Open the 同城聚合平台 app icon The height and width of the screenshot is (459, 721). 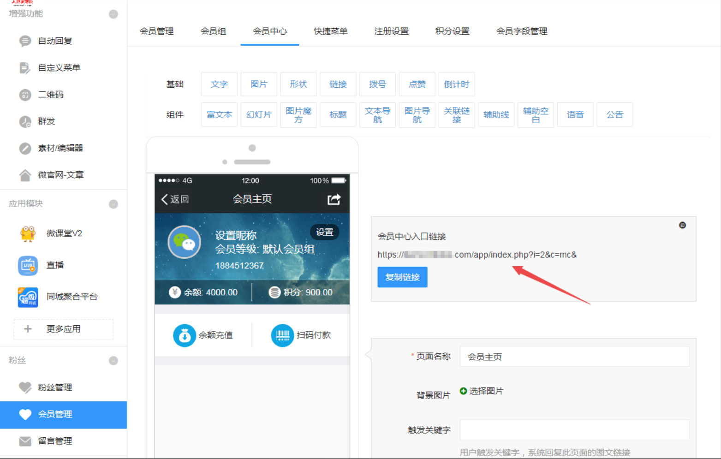[x=28, y=297]
